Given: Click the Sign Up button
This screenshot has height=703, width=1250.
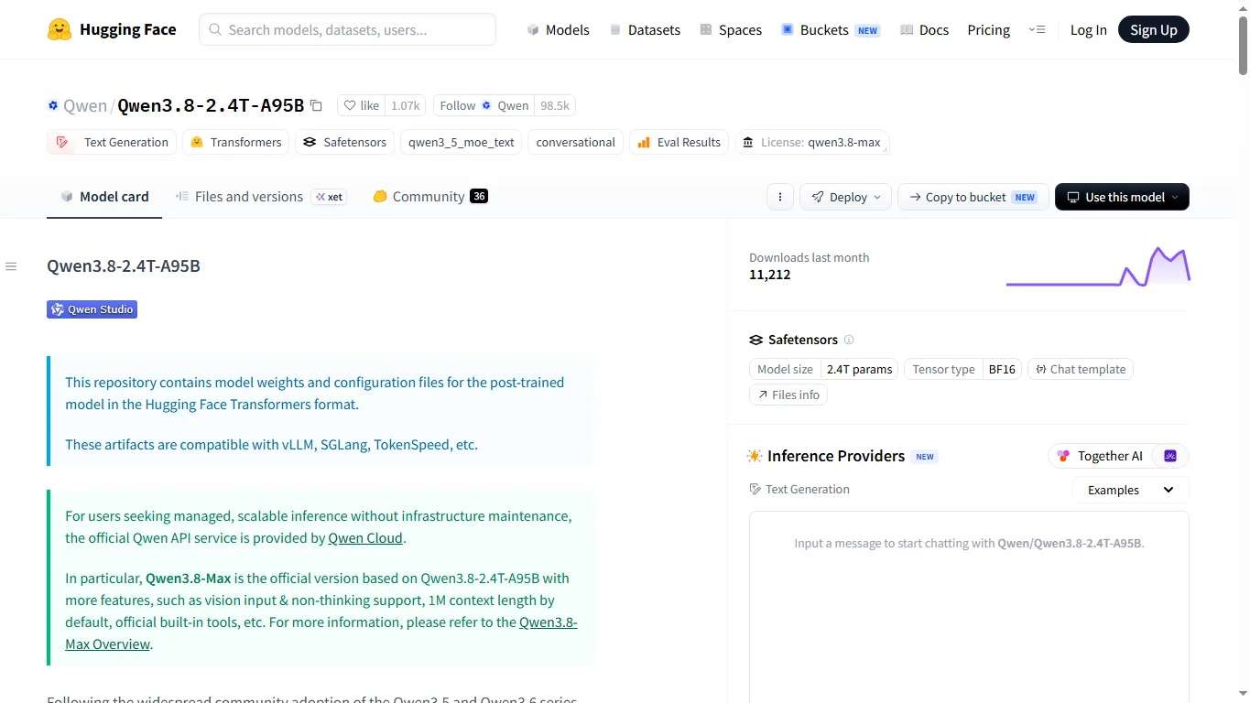Looking at the screenshot, I should coord(1153,29).
